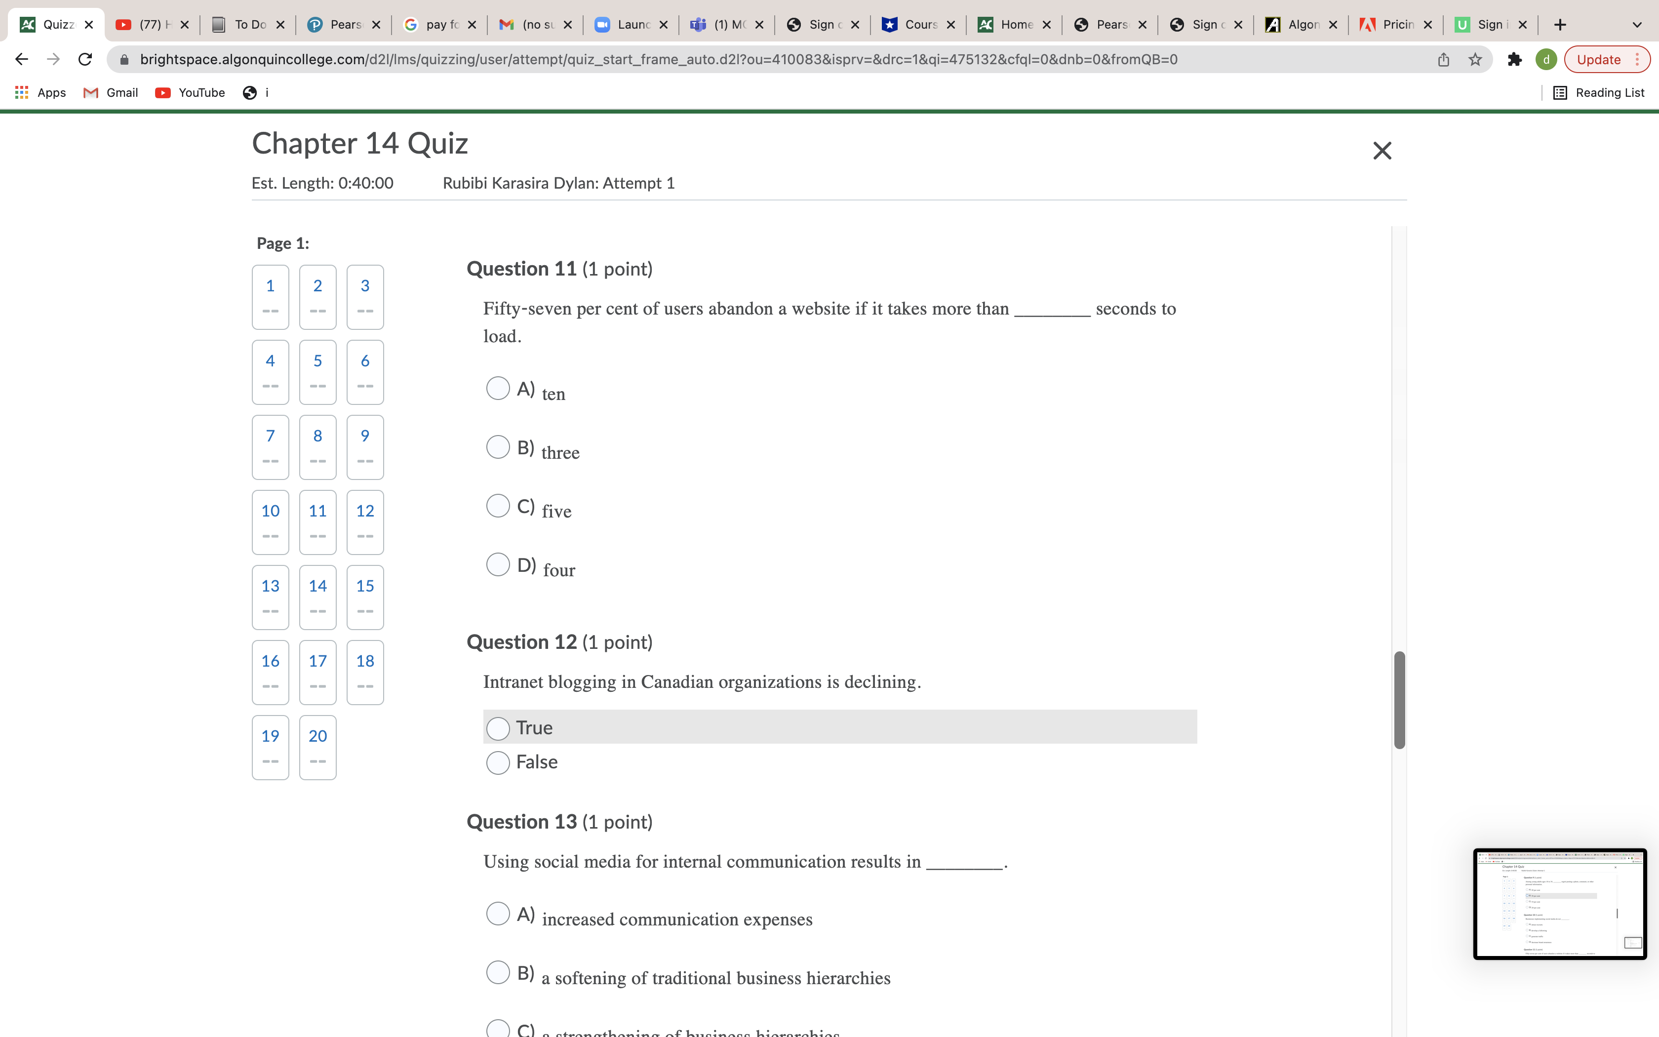This screenshot has width=1659, height=1037.
Task: Bookmark page using the star icon
Action: [x=1475, y=60]
